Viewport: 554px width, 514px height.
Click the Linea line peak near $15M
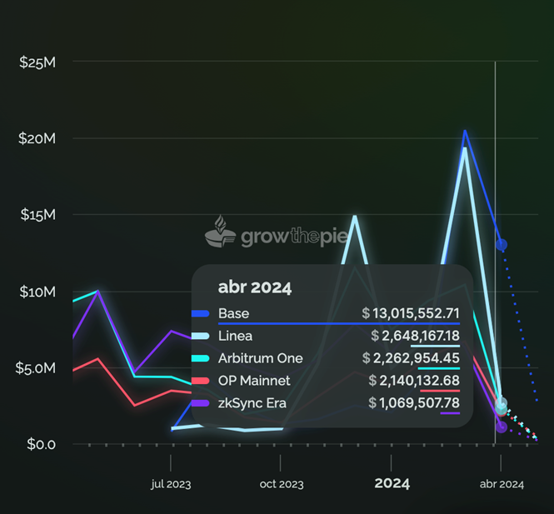355,217
